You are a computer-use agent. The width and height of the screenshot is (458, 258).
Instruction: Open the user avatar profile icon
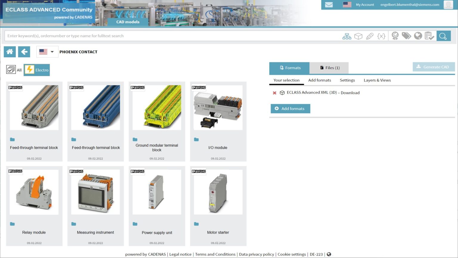(448, 5)
